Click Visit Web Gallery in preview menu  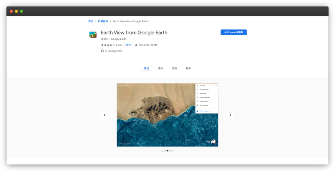[204, 101]
